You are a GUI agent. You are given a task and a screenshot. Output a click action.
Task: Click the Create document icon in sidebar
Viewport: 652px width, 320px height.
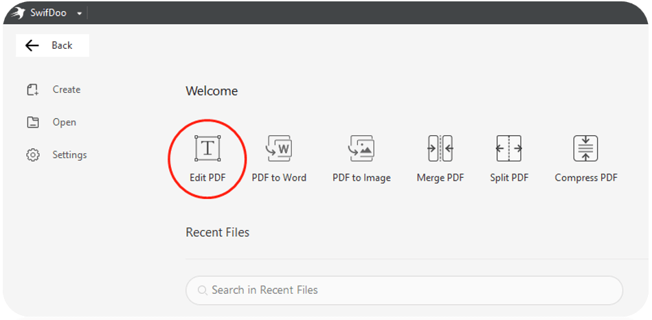click(x=32, y=90)
